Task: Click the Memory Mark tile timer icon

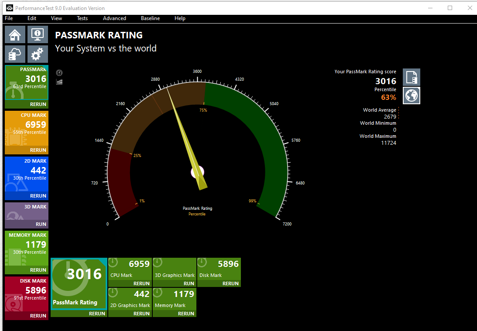Action: (x=157, y=292)
